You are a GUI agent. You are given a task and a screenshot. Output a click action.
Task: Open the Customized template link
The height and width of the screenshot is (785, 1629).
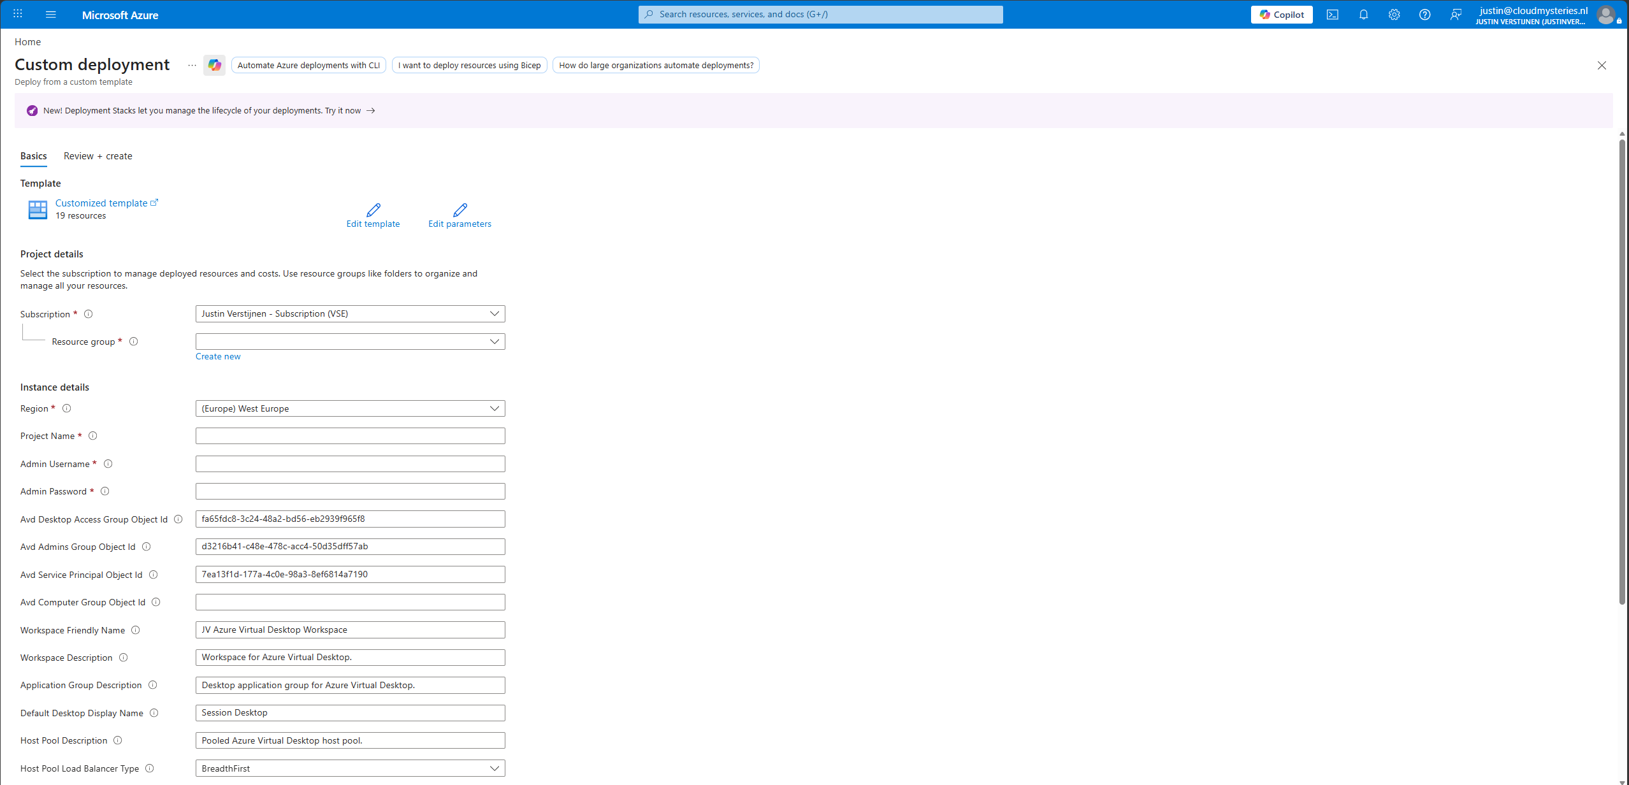tap(106, 203)
